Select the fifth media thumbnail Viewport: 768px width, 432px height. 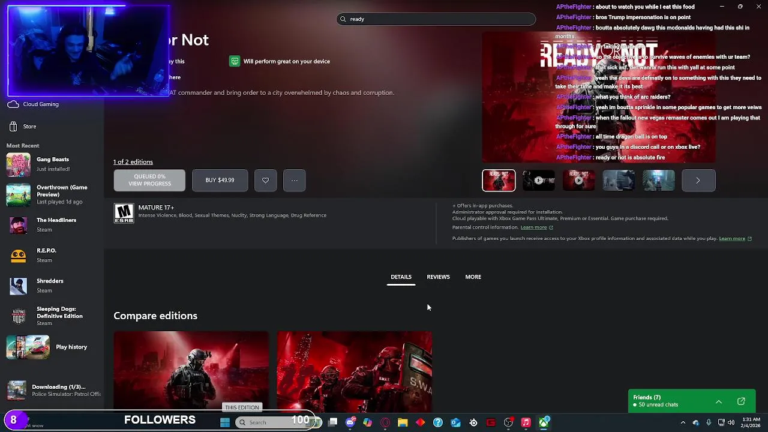point(659,181)
